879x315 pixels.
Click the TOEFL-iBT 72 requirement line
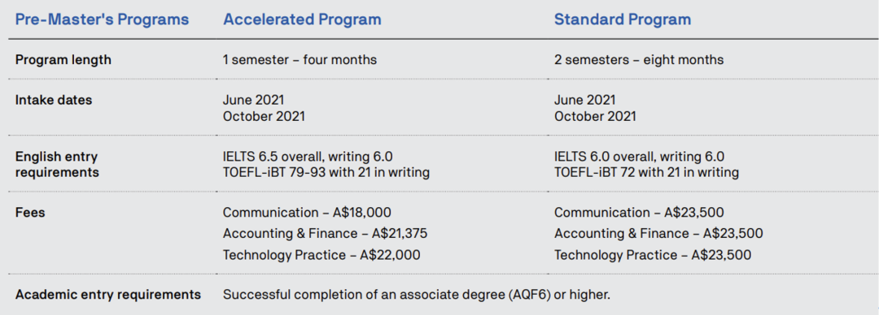pos(646,173)
